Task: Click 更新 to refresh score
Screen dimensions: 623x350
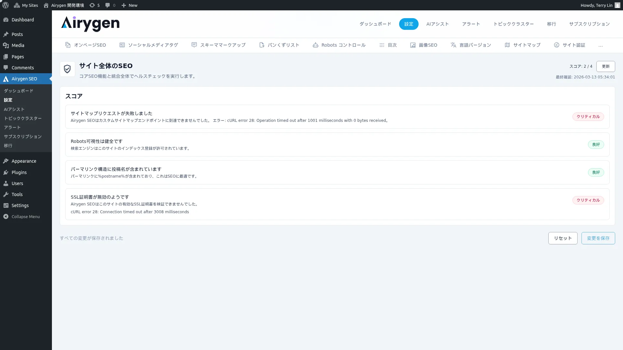Action: point(605,66)
